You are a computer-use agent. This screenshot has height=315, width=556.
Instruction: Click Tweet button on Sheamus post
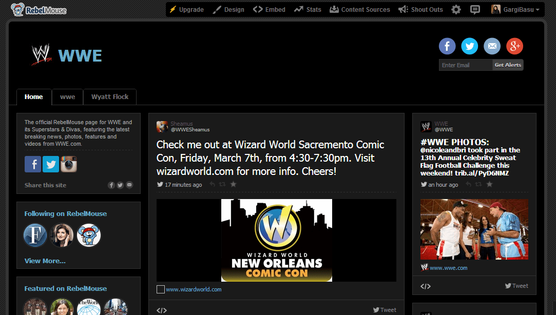pos(385,310)
